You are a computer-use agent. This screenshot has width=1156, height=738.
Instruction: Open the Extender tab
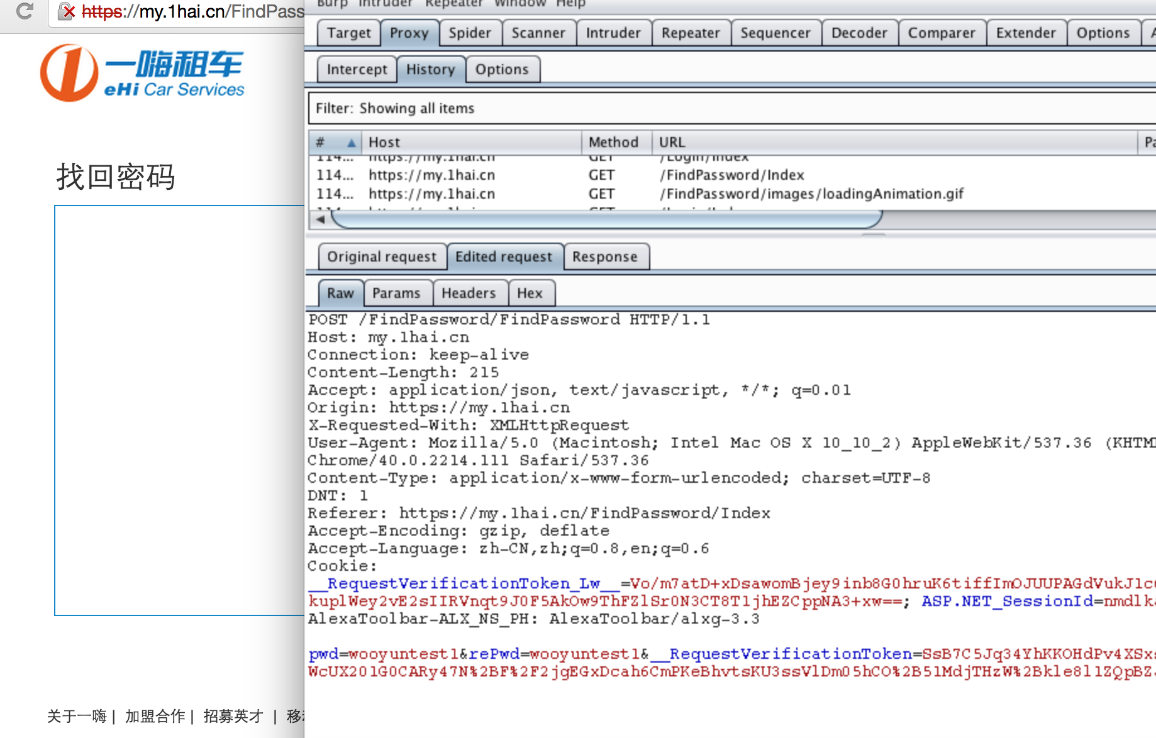coord(1026,33)
